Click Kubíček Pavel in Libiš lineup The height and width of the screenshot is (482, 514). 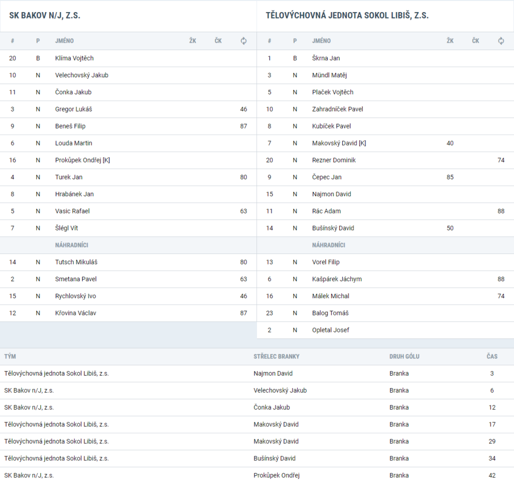(x=331, y=126)
